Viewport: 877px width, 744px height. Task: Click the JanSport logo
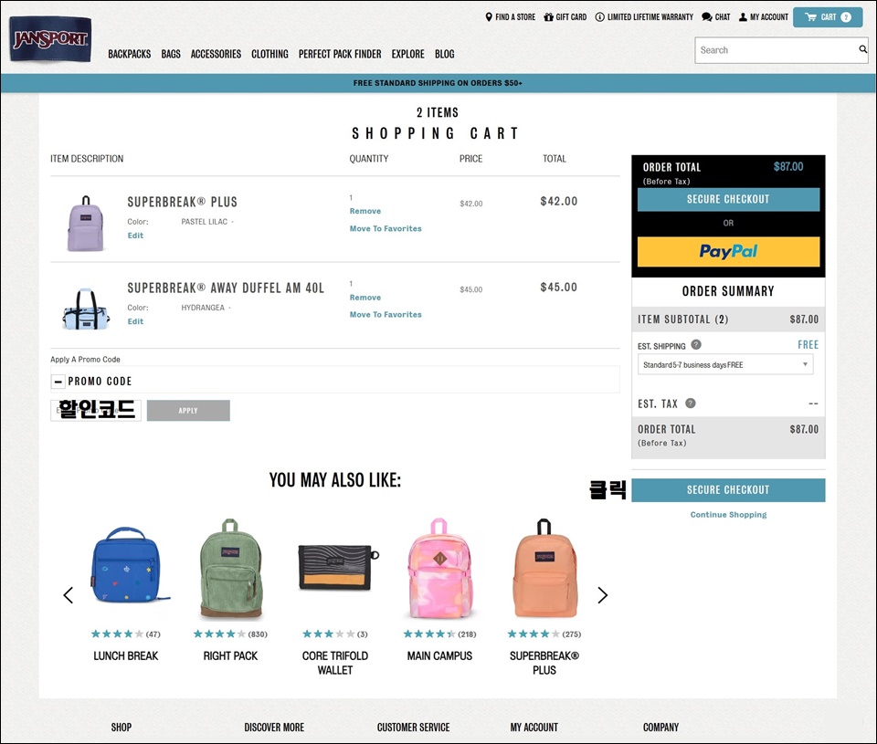coord(50,39)
